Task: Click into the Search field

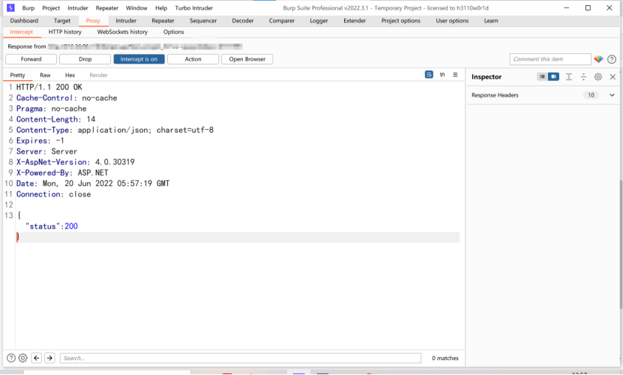Action: (241, 358)
